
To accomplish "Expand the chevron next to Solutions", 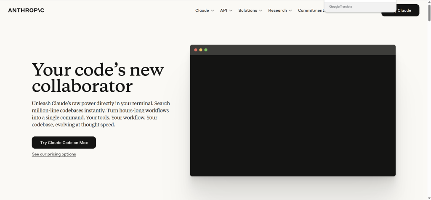I will [x=261, y=11].
